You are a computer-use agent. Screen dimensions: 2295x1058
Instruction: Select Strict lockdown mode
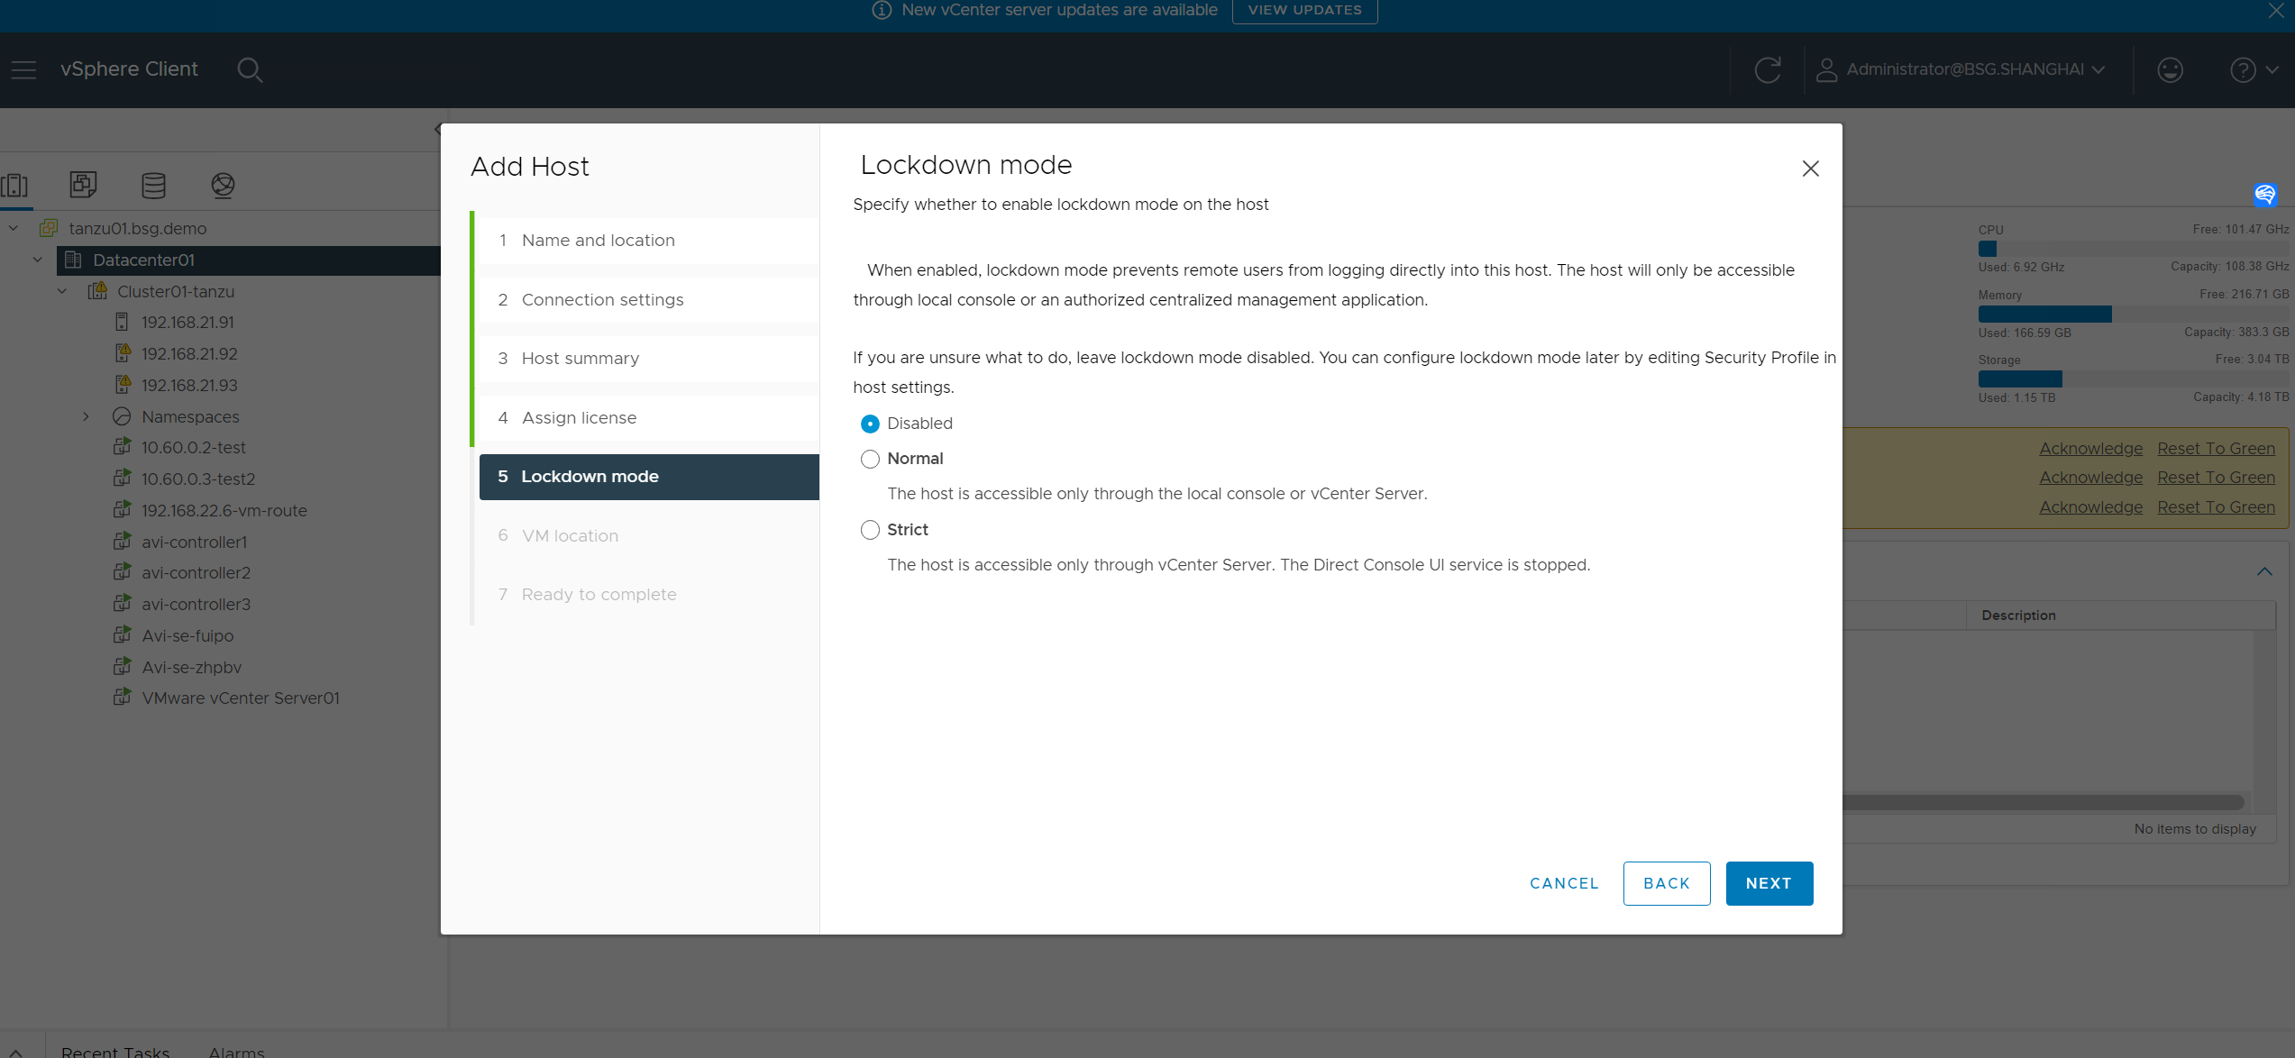point(870,530)
